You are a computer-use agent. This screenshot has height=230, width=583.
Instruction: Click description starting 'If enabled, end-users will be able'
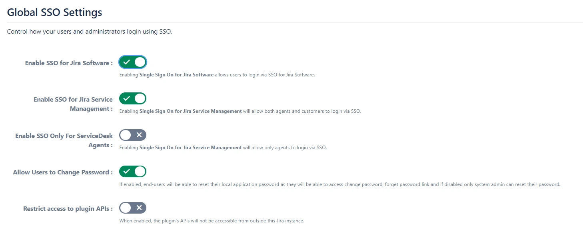pos(340,185)
